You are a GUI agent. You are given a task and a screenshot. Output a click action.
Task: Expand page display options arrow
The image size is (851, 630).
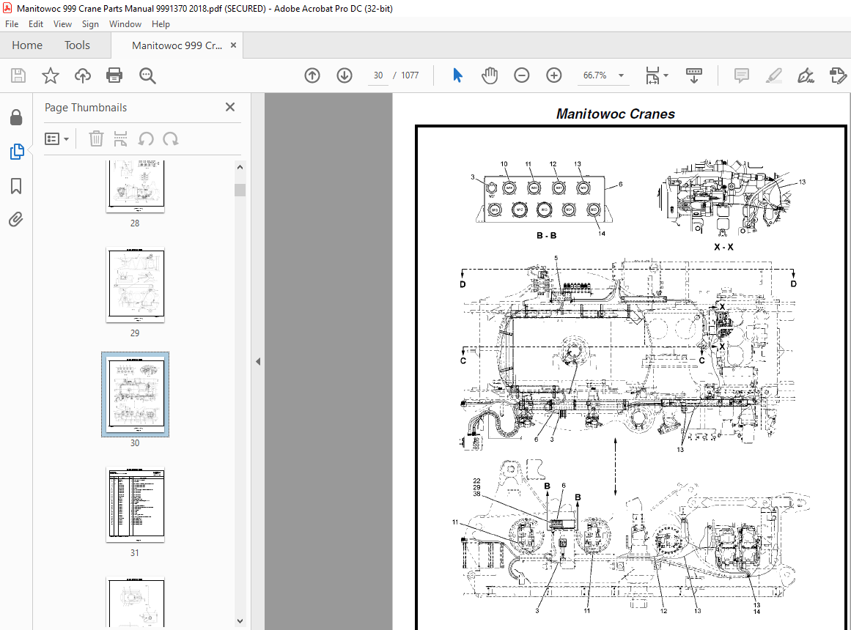pos(666,75)
